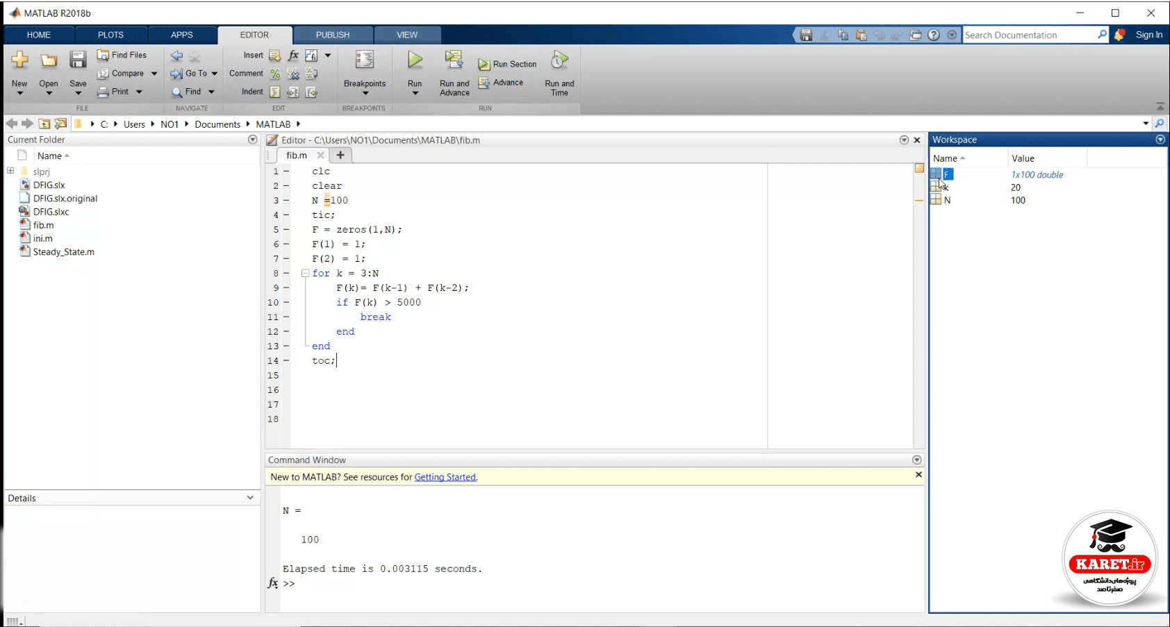Open the Breakpoints dropdown arrow
Screen dimensions: 1170x627
[365, 93]
